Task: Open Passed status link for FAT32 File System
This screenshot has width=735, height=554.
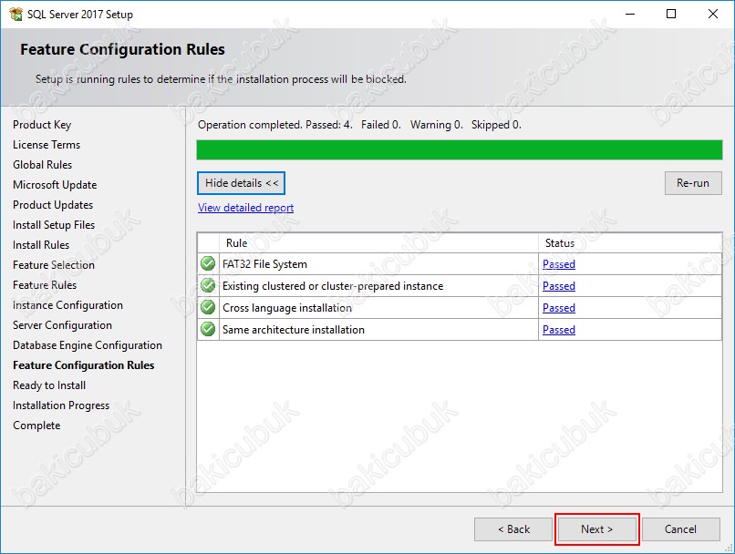Action: pos(559,264)
